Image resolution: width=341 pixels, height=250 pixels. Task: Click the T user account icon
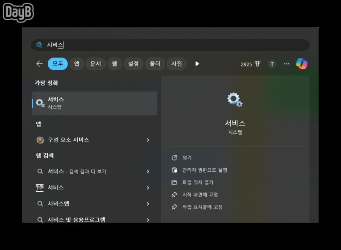click(x=272, y=63)
